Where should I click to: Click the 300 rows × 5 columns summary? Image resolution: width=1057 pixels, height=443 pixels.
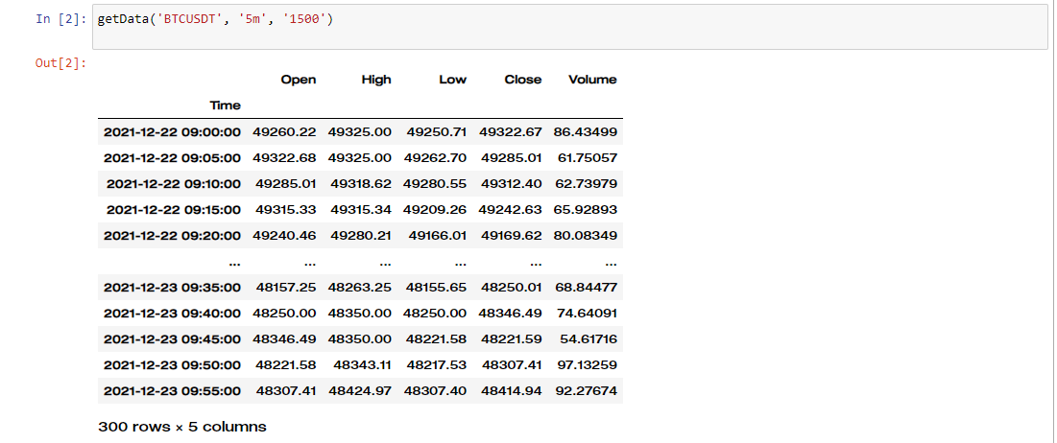182,427
